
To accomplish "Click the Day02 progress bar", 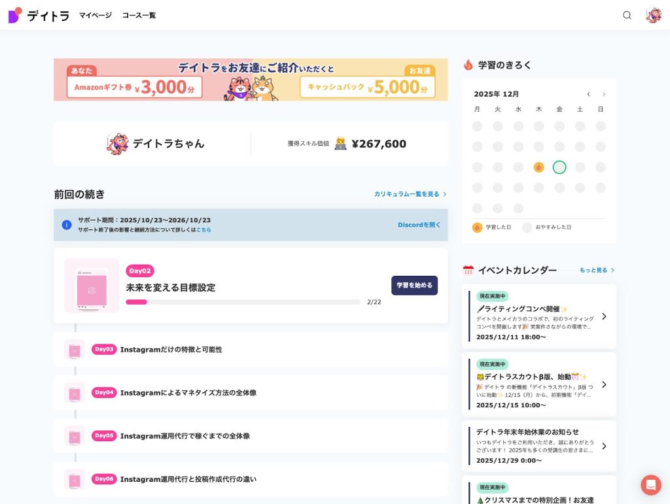I will tap(243, 302).
